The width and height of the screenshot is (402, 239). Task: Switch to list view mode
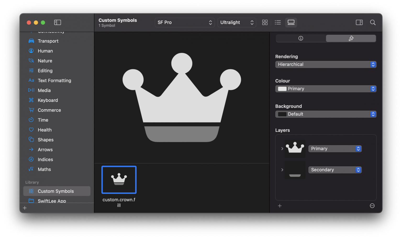(x=278, y=23)
